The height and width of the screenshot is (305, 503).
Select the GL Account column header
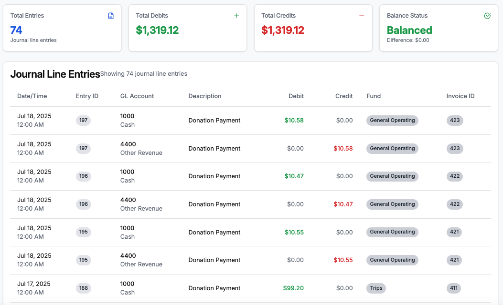click(x=137, y=96)
